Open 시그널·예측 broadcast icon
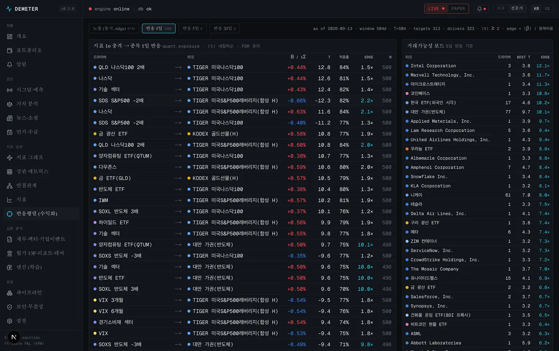 10,90
